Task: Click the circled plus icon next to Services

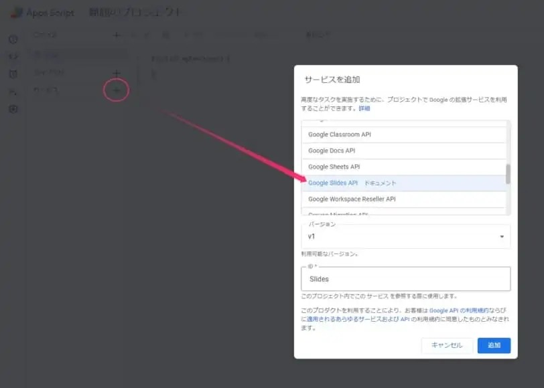Action: pyautogui.click(x=117, y=90)
